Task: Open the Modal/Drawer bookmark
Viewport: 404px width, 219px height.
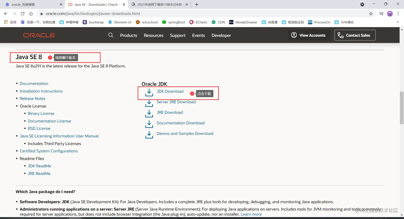Action: 243,22
